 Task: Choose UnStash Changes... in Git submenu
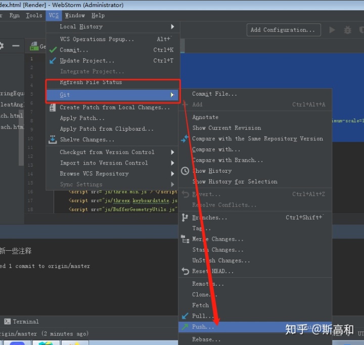pos(255,260)
